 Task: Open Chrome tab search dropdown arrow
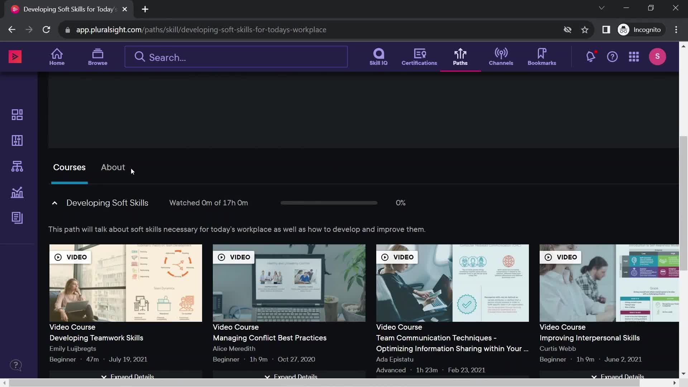click(x=602, y=8)
